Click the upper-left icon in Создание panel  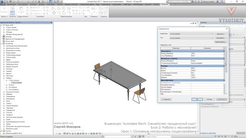click(x=101, y=8)
